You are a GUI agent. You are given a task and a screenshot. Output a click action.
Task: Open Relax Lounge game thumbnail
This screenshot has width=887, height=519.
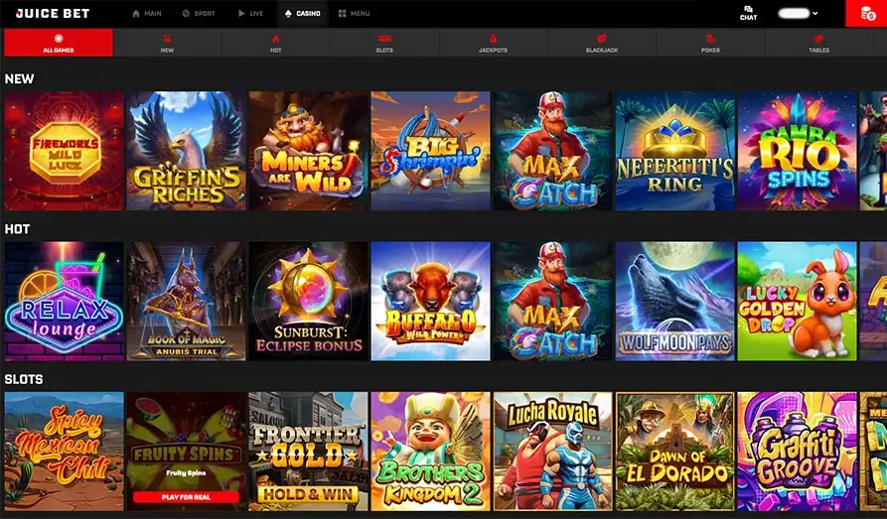pyautogui.click(x=64, y=302)
